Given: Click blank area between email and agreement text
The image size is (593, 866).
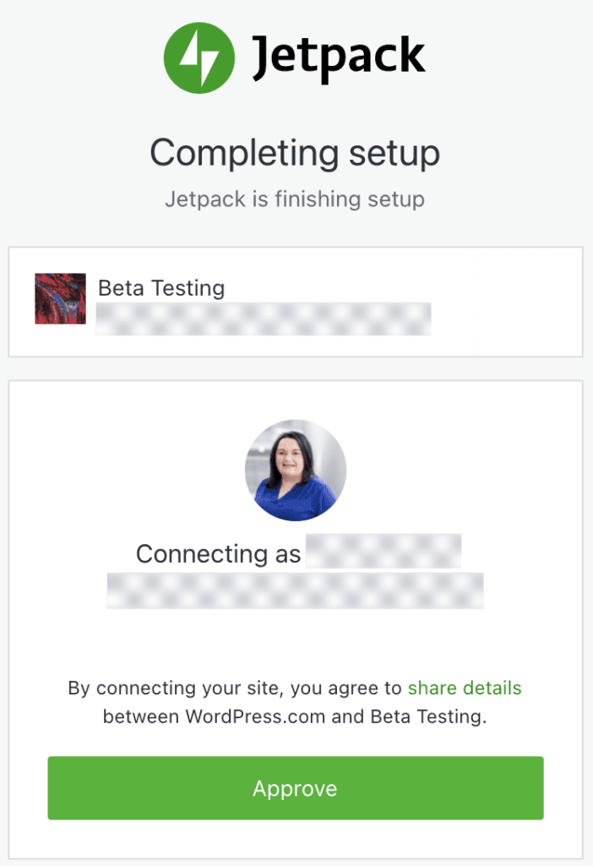Looking at the screenshot, I should 295,642.
